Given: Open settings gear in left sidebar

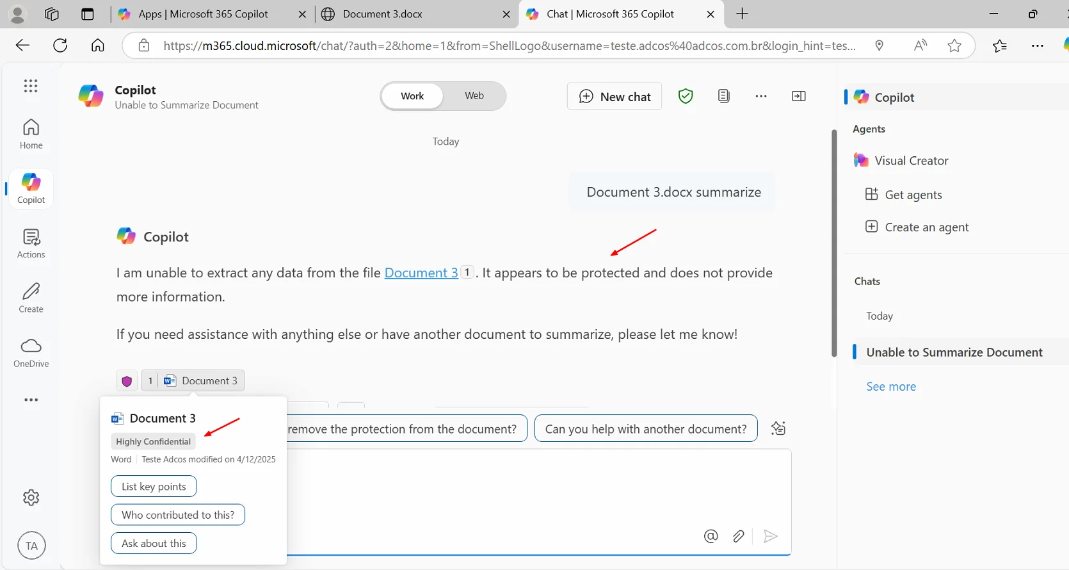Looking at the screenshot, I should pyautogui.click(x=31, y=498).
